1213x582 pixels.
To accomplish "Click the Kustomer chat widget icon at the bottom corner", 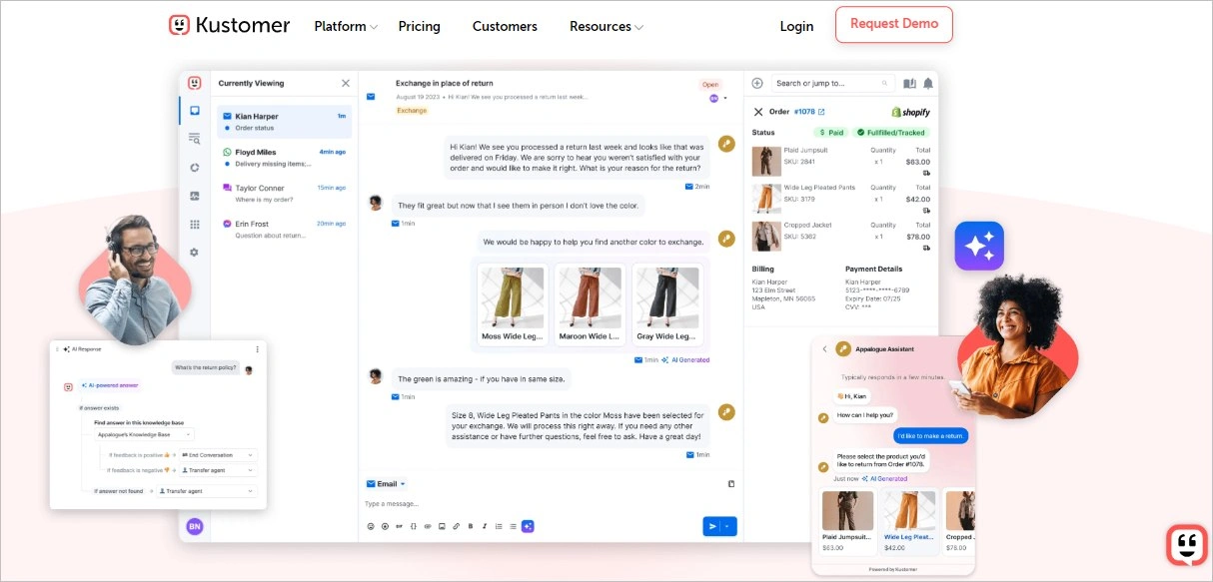I will coord(1187,545).
